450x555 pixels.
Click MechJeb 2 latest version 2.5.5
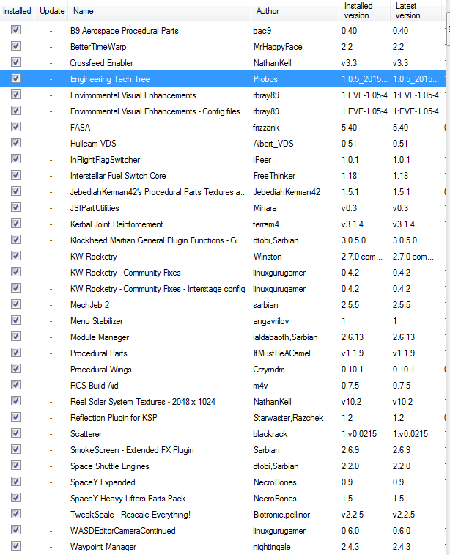402,305
